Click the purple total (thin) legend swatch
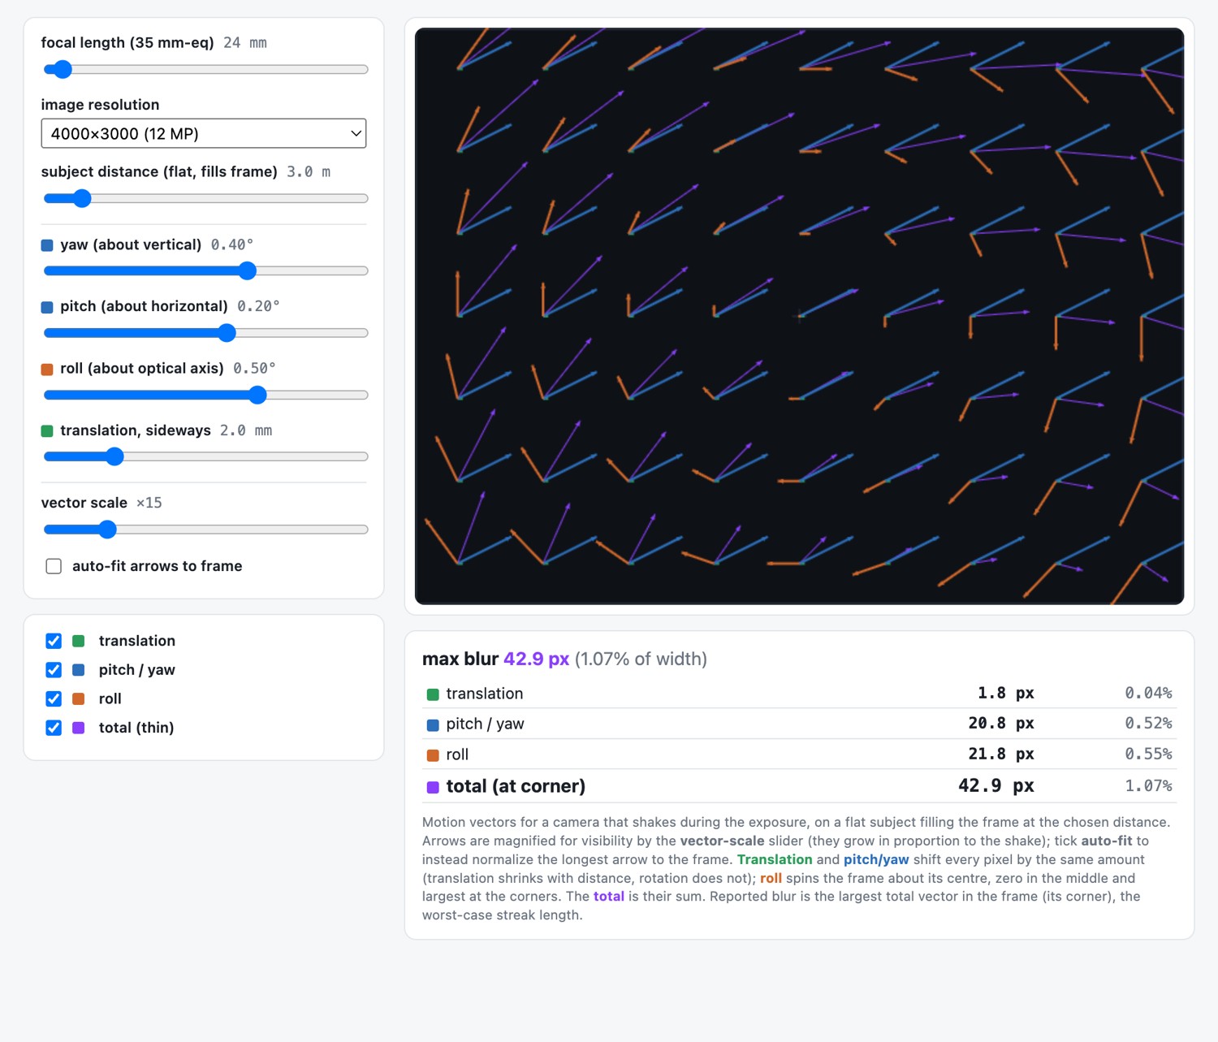Image resolution: width=1218 pixels, height=1042 pixels. point(79,728)
